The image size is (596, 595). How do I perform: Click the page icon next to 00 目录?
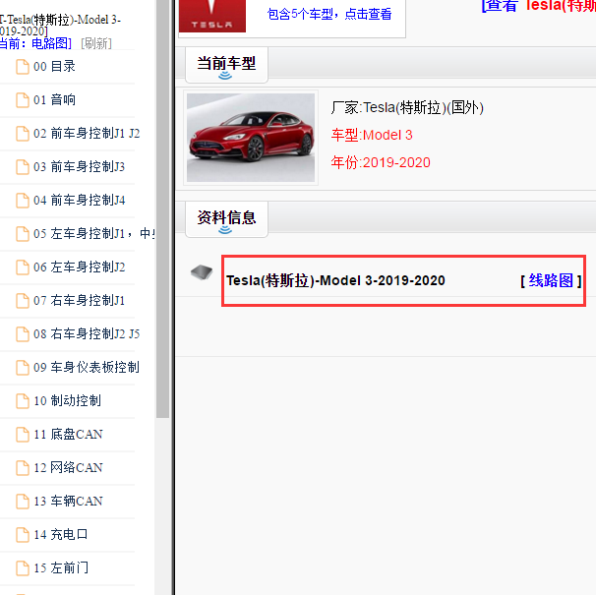[23, 67]
